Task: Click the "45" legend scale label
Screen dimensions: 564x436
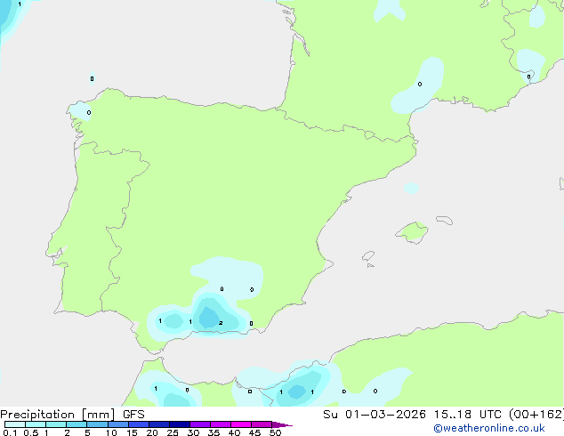Action: pos(254,432)
